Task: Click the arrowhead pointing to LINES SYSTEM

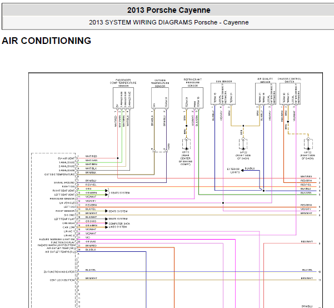Action: point(107,227)
